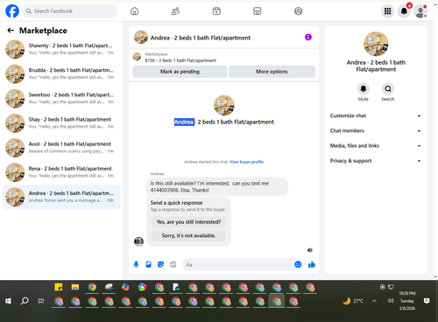This screenshot has height=322, width=438.
Task: Open Windows action center notifications
Action: (427, 301)
